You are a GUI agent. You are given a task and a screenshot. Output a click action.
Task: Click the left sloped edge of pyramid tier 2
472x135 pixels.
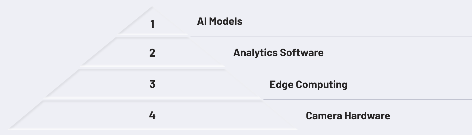pyautogui.click(x=98, y=52)
